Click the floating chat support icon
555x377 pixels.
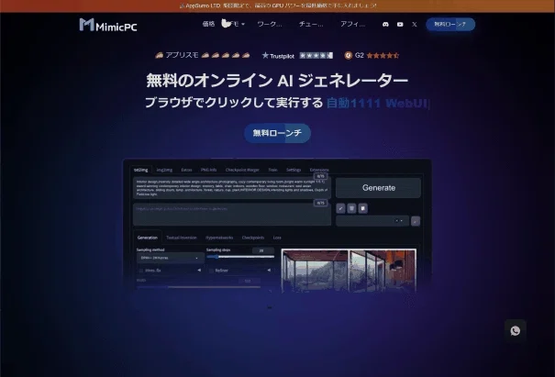pos(515,330)
